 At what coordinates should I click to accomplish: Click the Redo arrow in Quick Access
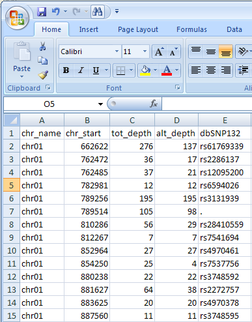pyautogui.click(x=76, y=12)
